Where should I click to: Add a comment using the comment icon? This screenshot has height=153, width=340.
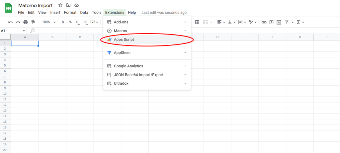click(x=271, y=22)
